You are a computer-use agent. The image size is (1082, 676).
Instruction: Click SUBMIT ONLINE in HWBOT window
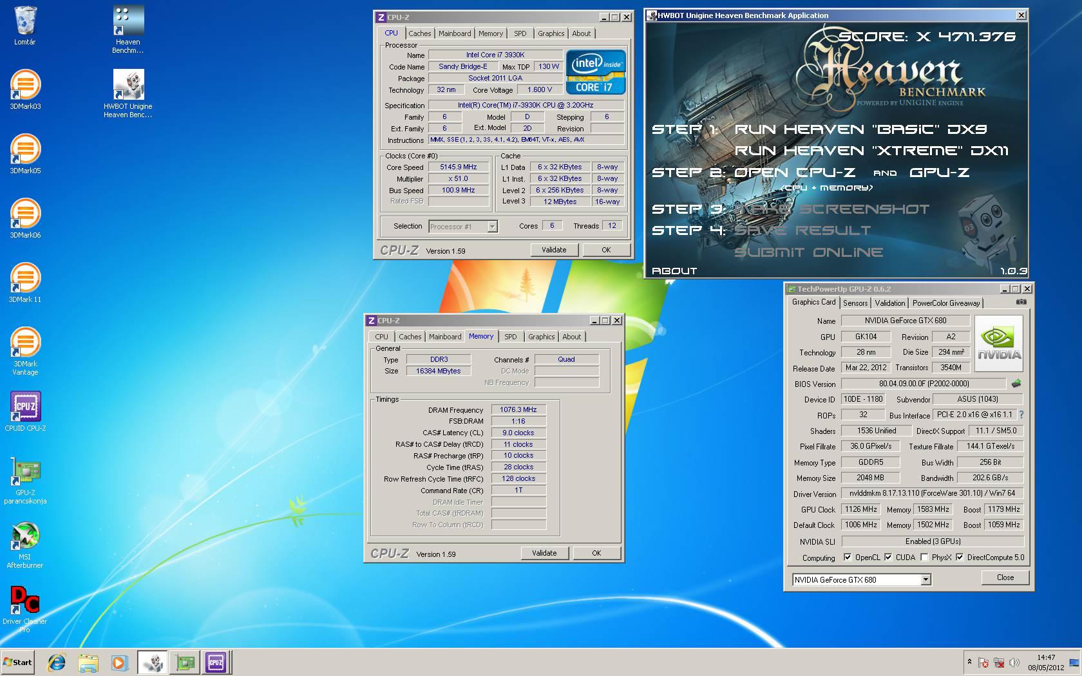click(x=808, y=252)
